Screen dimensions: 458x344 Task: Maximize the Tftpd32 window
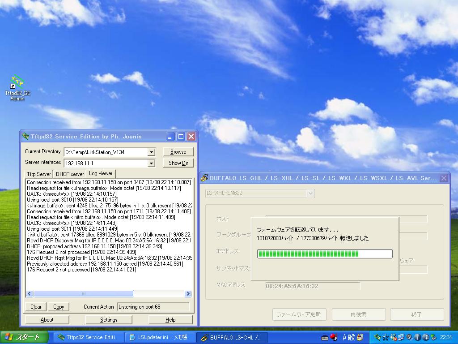[x=181, y=136]
